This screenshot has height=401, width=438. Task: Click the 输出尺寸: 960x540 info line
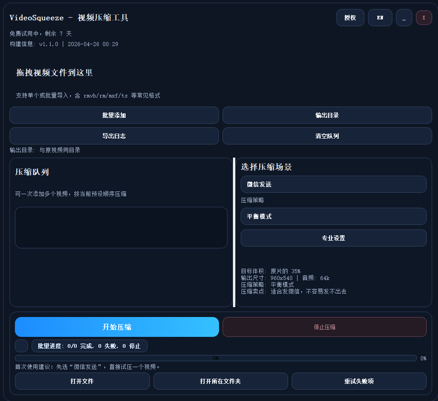point(285,278)
